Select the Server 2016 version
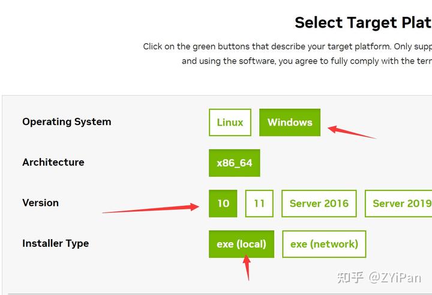 pyautogui.click(x=319, y=204)
